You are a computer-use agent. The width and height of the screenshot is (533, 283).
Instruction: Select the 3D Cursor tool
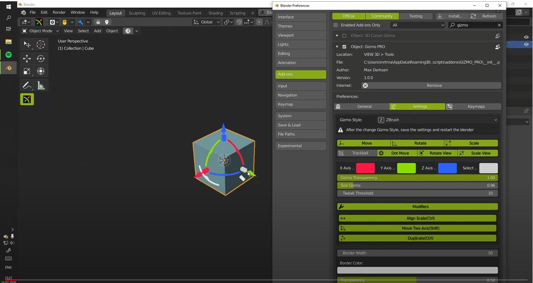[41, 44]
